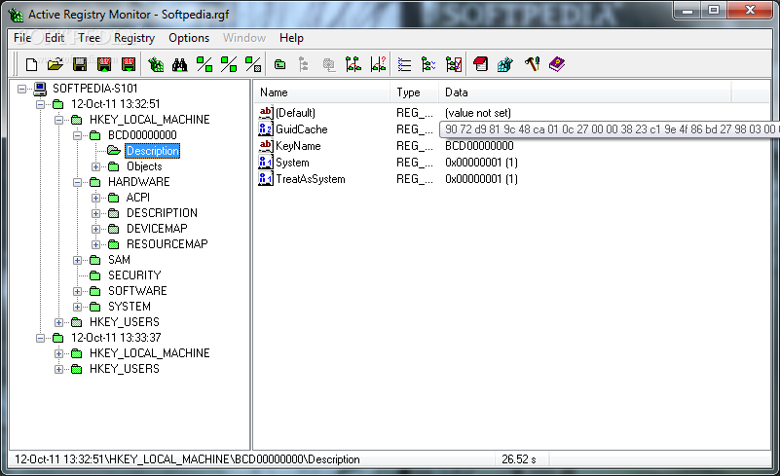
Task: Click the open folder toolbar icon
Action: pyautogui.click(x=56, y=64)
